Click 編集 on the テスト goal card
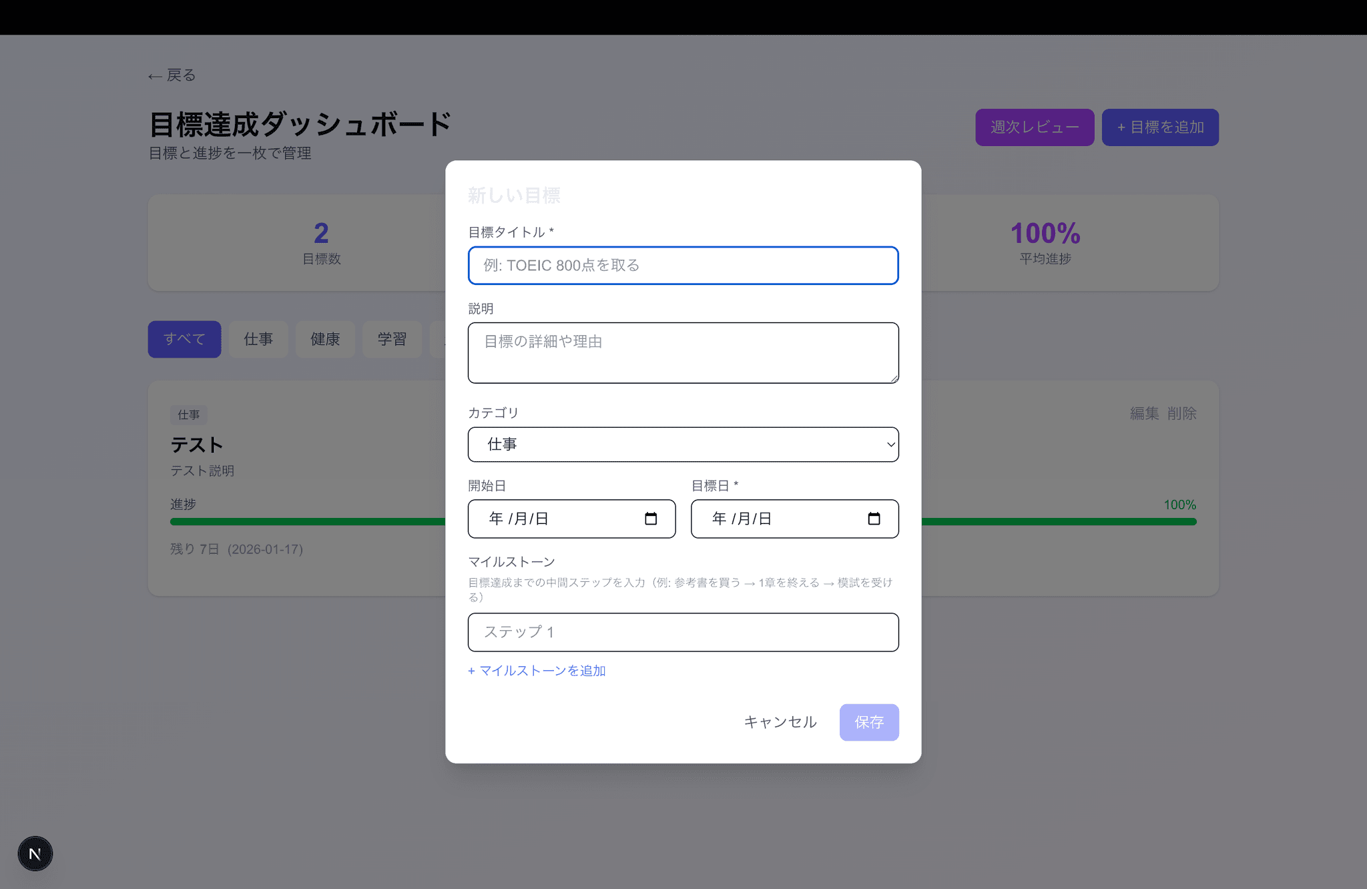 click(x=1143, y=414)
